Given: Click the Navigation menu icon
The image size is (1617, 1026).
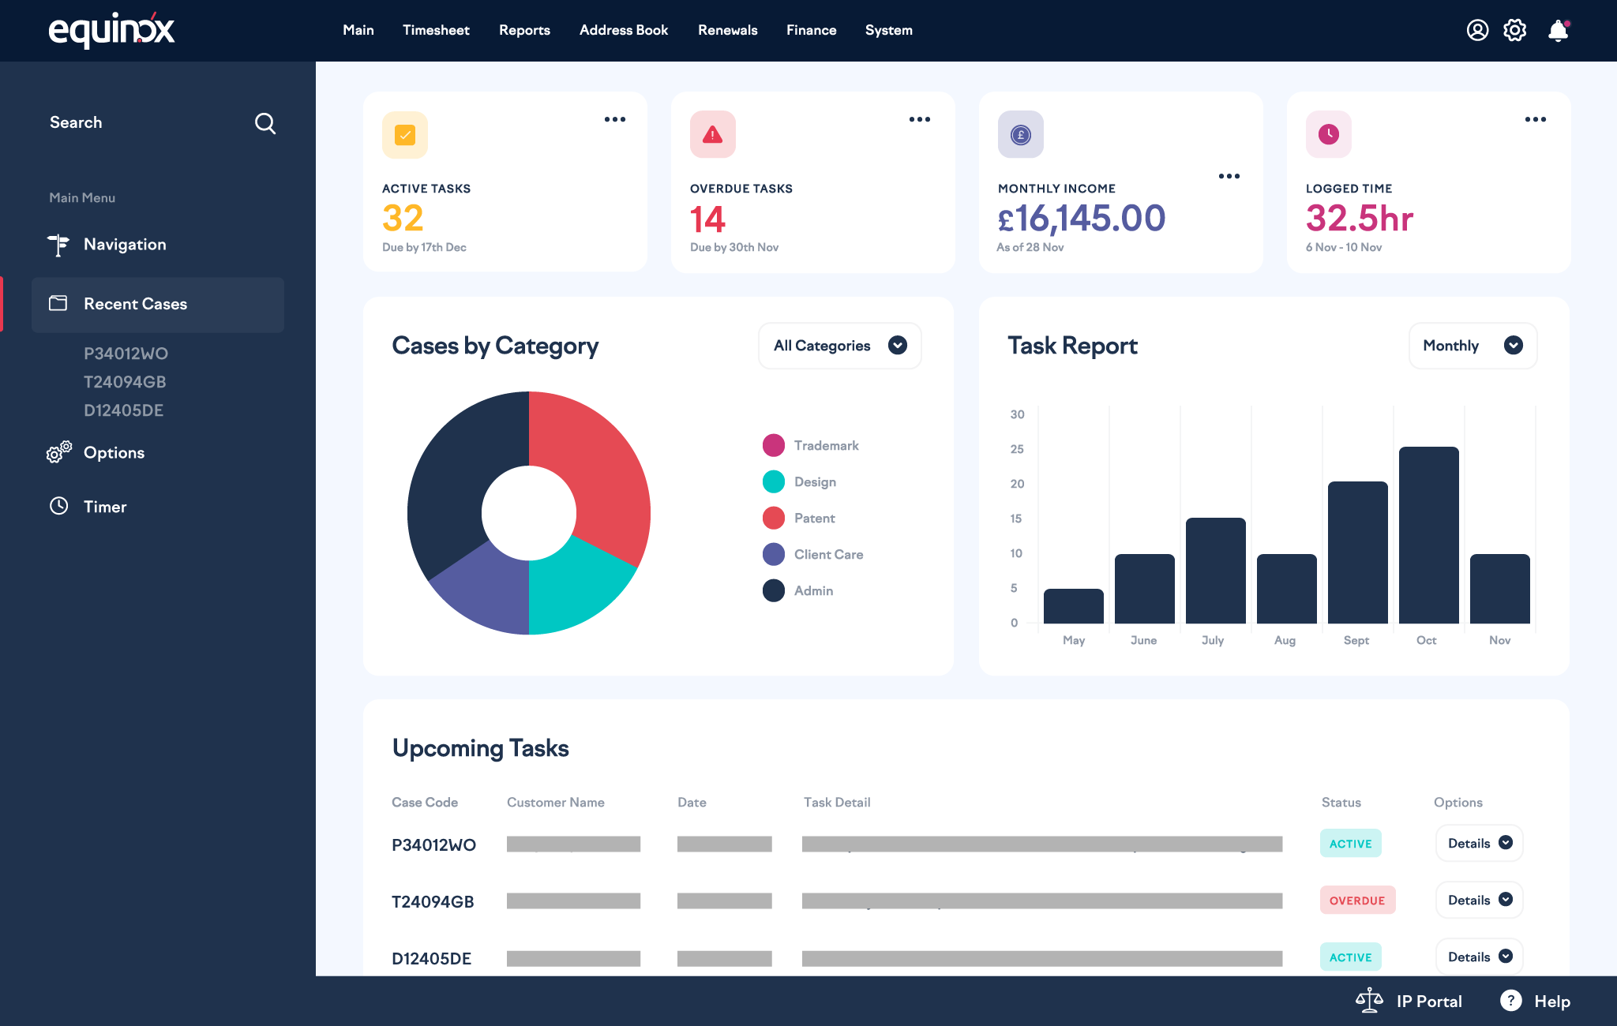Looking at the screenshot, I should point(59,244).
